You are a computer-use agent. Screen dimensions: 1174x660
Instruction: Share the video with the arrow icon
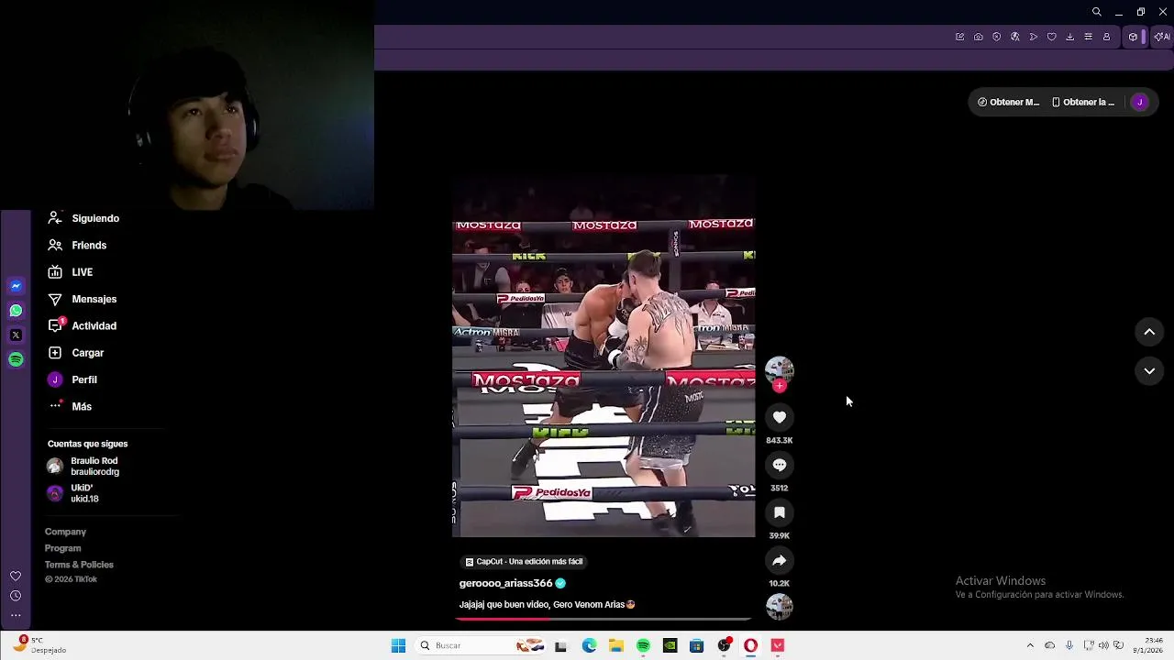tap(780, 560)
